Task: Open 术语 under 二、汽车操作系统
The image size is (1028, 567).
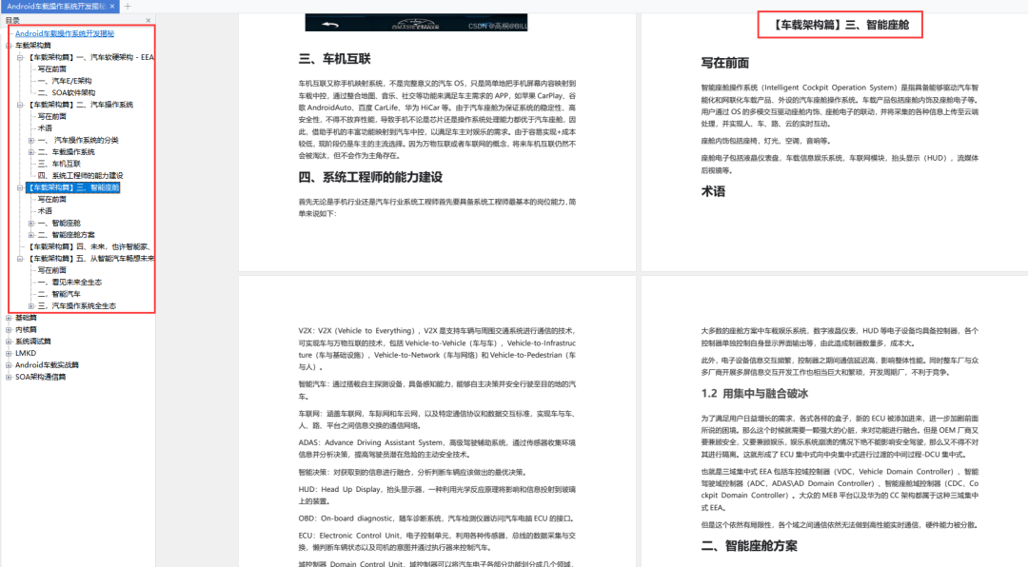Action: [45, 127]
